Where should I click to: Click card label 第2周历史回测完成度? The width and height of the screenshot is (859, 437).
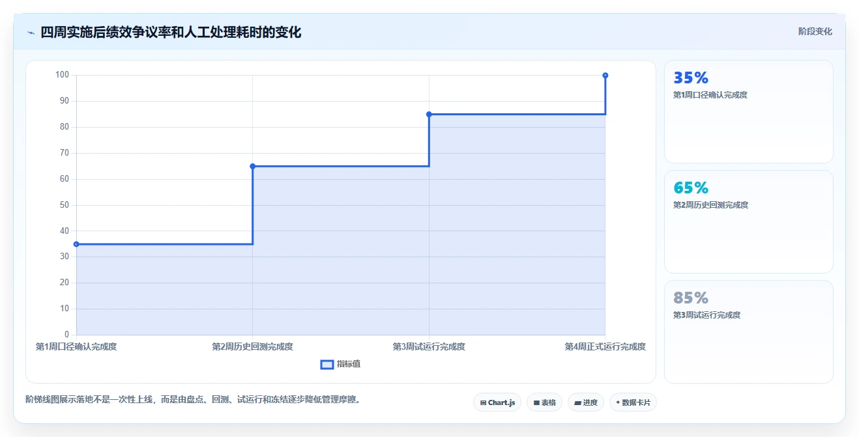point(710,205)
